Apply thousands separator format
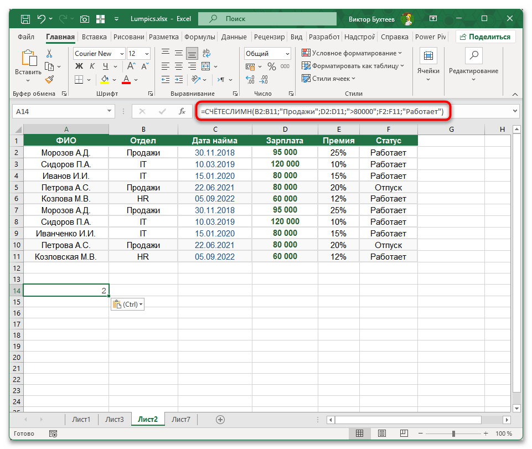Viewport: 532px width, 449px height. (x=285, y=66)
